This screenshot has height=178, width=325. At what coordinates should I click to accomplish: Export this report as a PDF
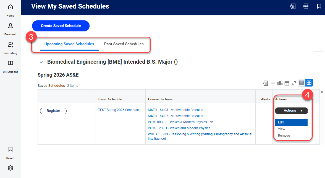306,6
